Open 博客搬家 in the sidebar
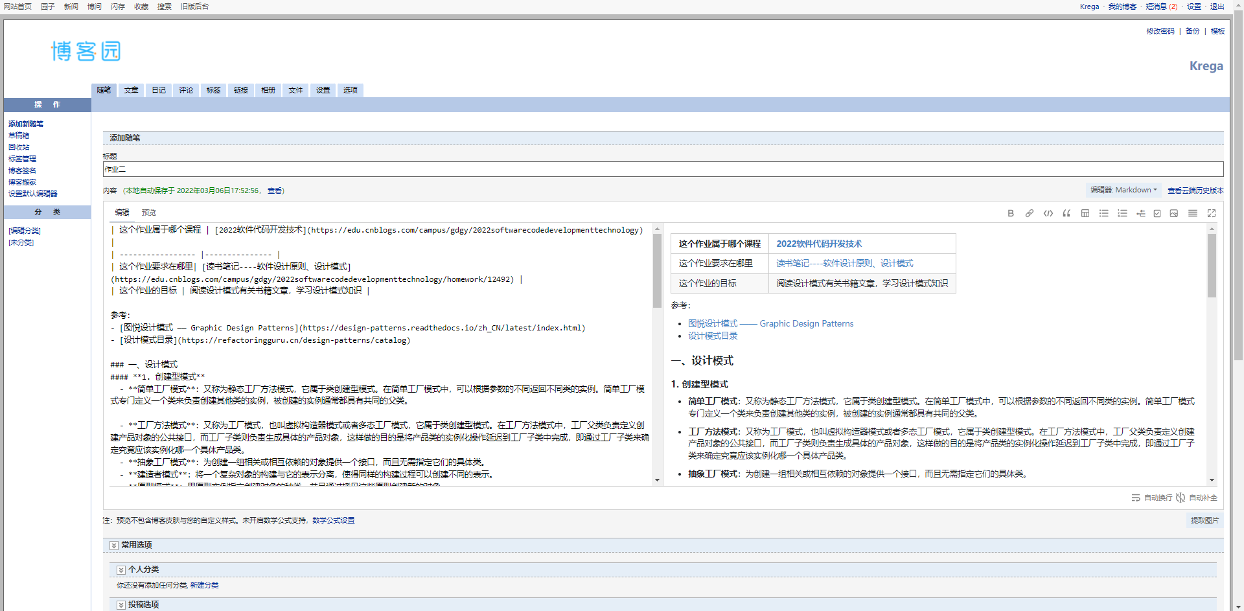The width and height of the screenshot is (1244, 611). pyautogui.click(x=22, y=182)
